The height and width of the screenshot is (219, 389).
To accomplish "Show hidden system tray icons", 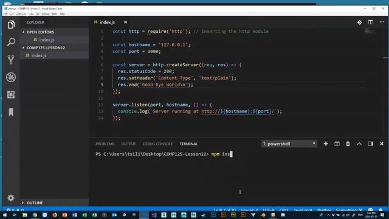I will point(328,215).
